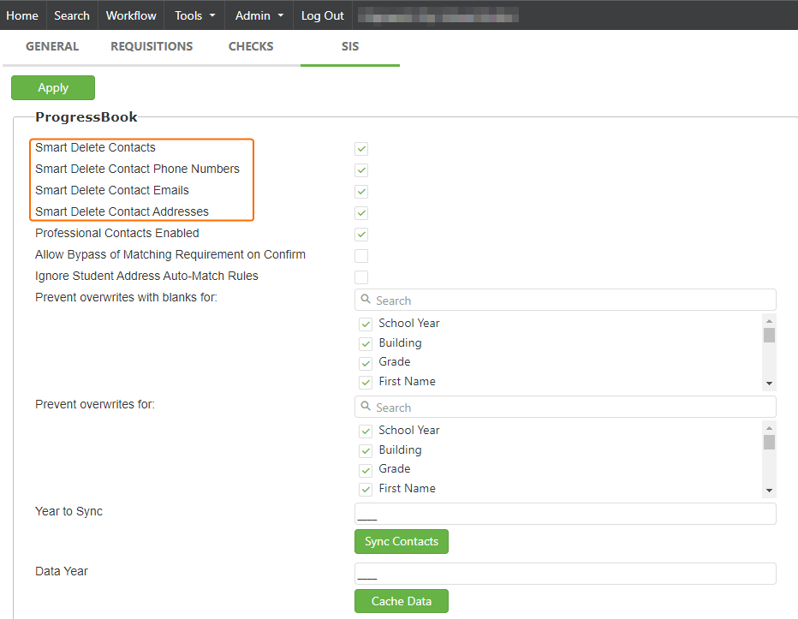
Task: Go to Home in top navigation
Action: click(x=22, y=15)
